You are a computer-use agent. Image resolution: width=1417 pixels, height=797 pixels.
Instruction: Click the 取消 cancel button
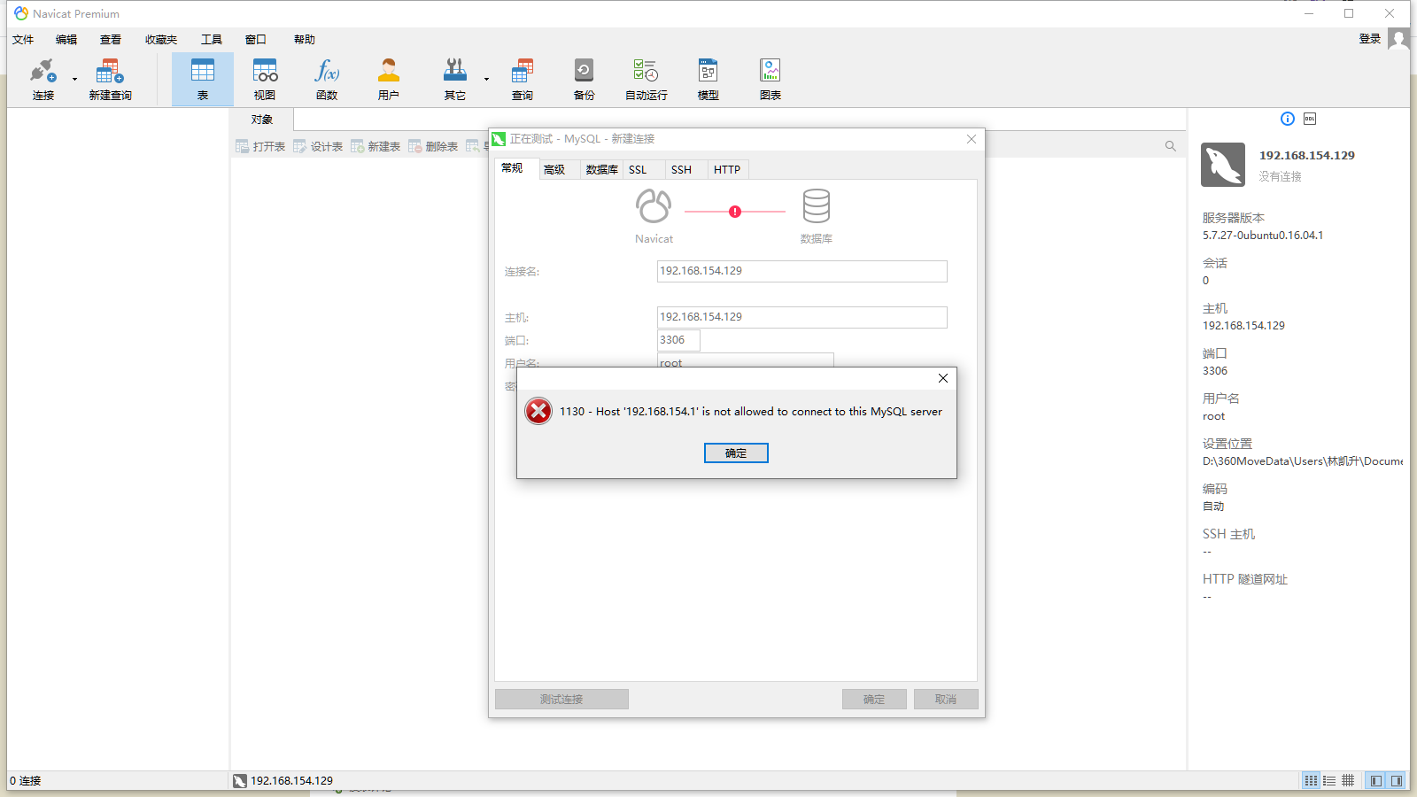pyautogui.click(x=946, y=700)
